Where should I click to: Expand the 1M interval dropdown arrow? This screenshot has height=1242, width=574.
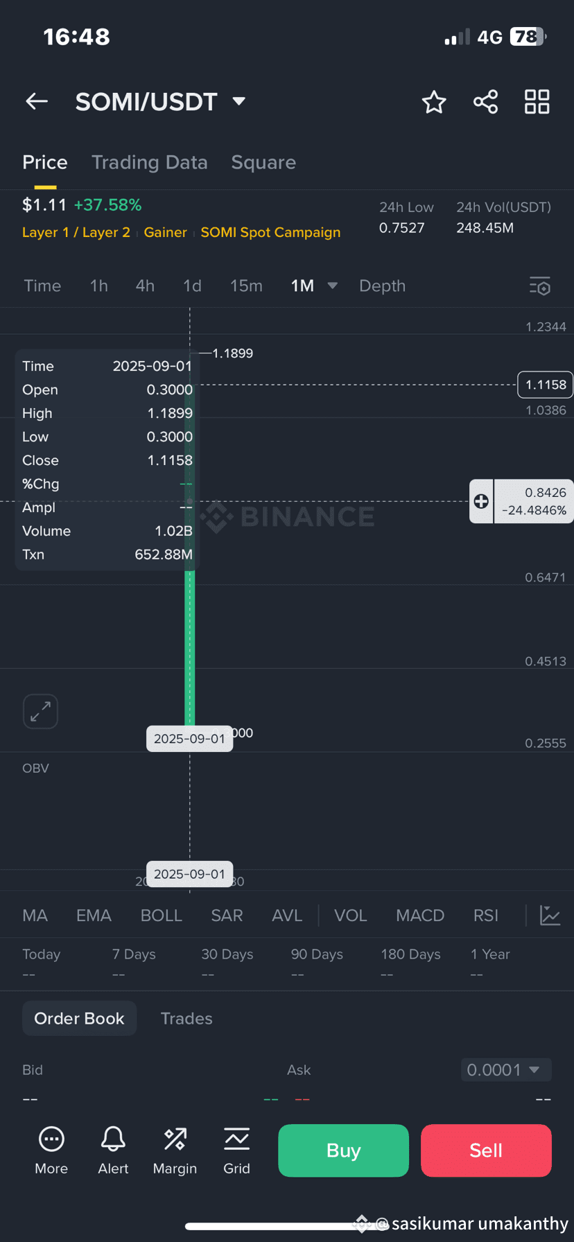[x=333, y=286]
